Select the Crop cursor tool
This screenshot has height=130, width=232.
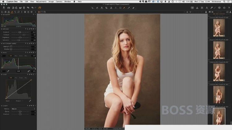(106, 8)
